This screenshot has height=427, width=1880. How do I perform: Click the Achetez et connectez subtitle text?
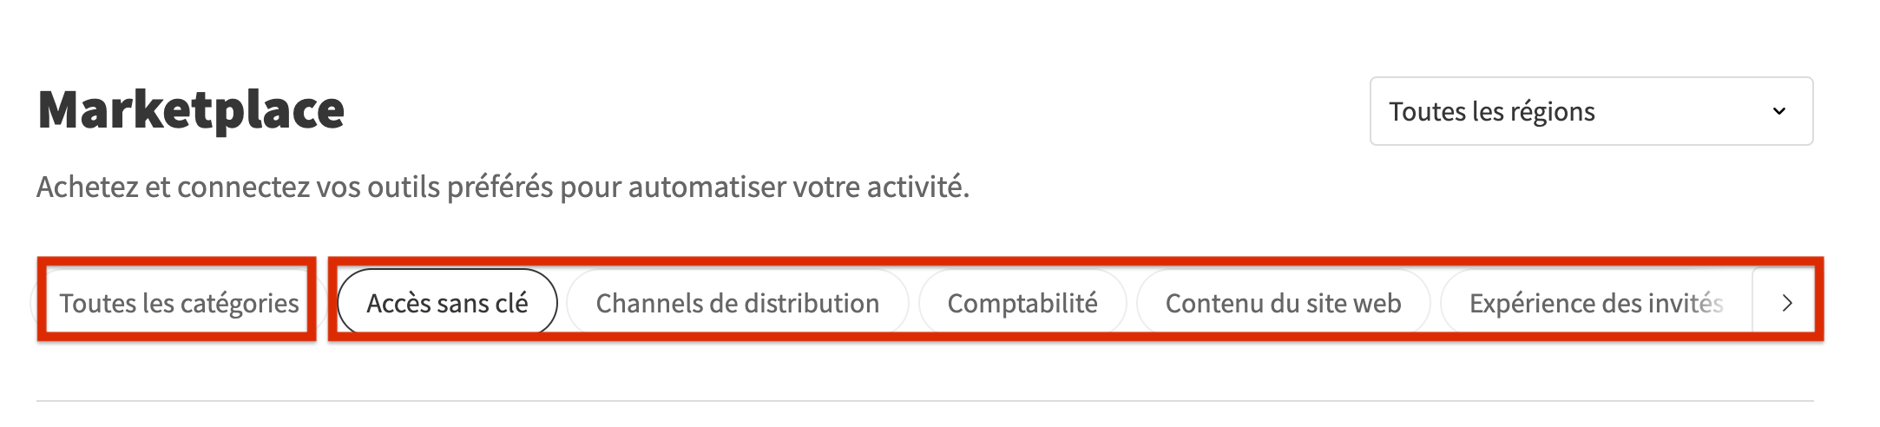coord(503,187)
